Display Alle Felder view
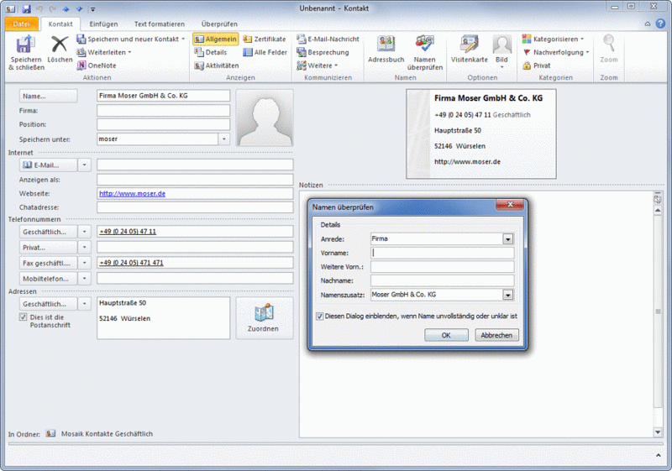Viewport: 672px width, 471px height. point(265,52)
